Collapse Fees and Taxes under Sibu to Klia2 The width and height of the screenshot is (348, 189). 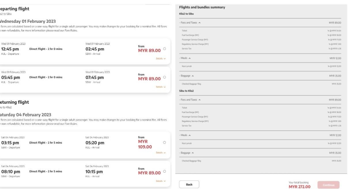[x=200, y=100]
